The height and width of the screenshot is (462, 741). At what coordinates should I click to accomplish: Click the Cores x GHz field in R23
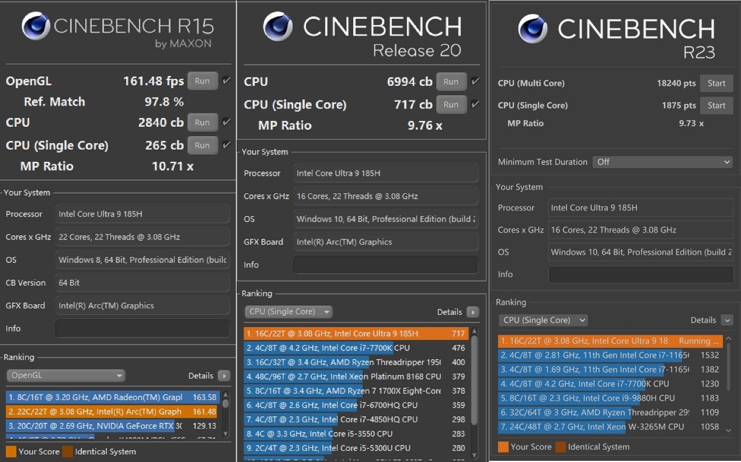[x=641, y=230]
